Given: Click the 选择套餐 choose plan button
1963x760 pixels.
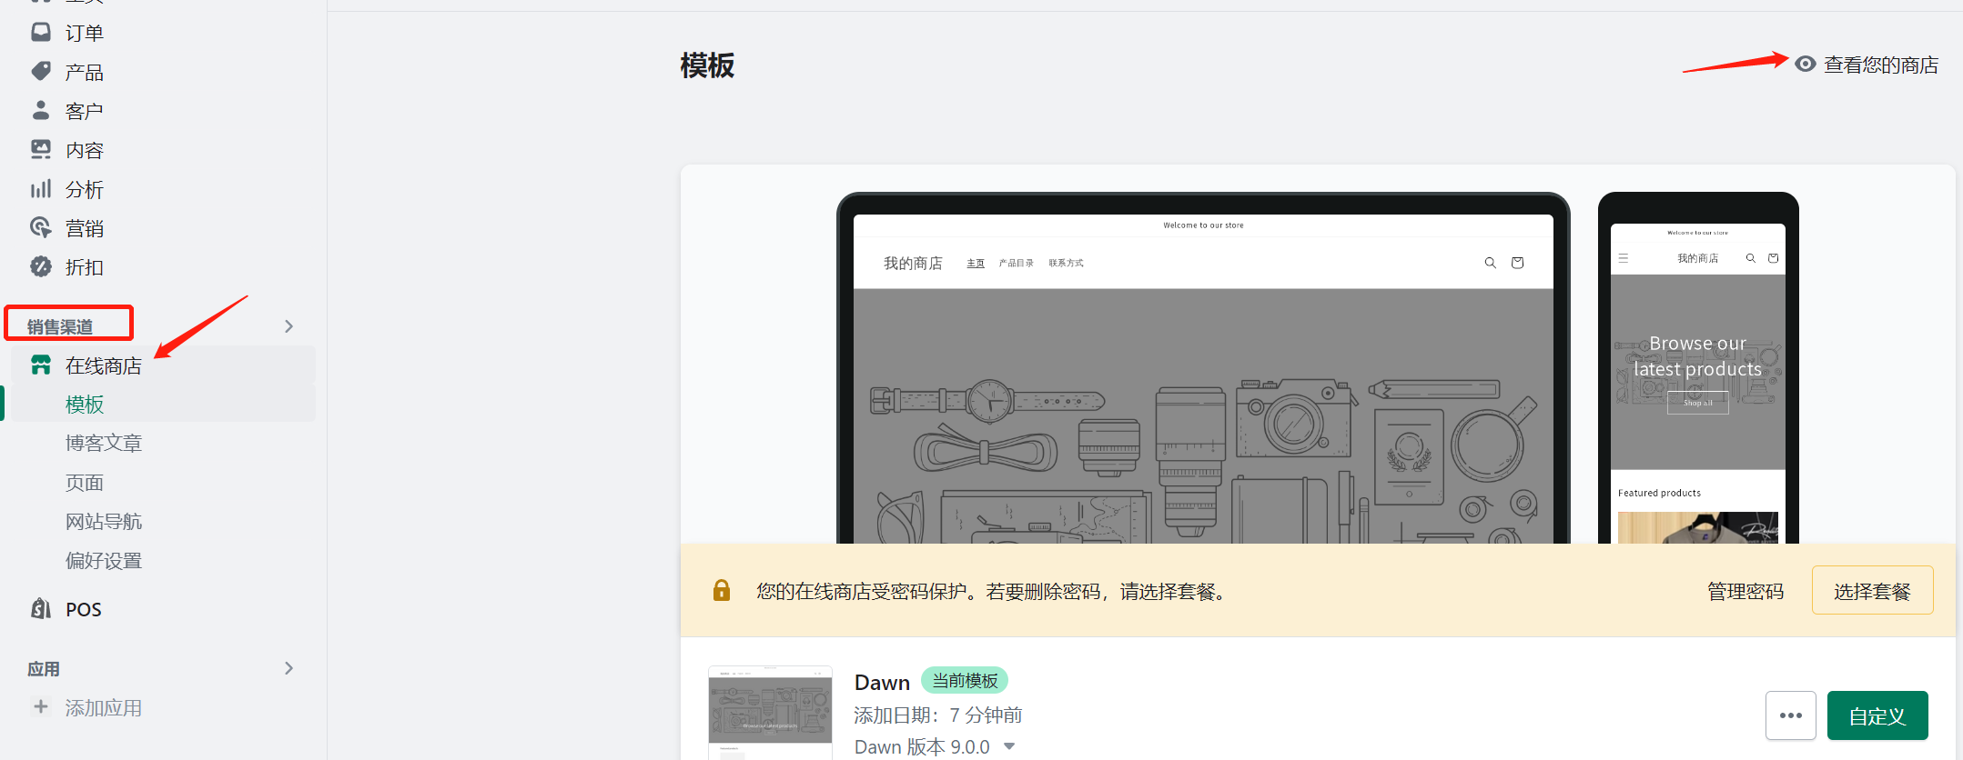Looking at the screenshot, I should tap(1872, 591).
